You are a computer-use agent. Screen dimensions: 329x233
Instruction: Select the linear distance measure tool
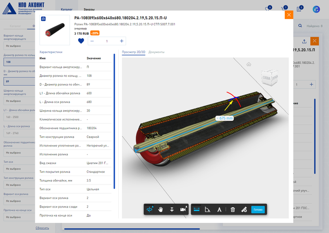(197, 210)
